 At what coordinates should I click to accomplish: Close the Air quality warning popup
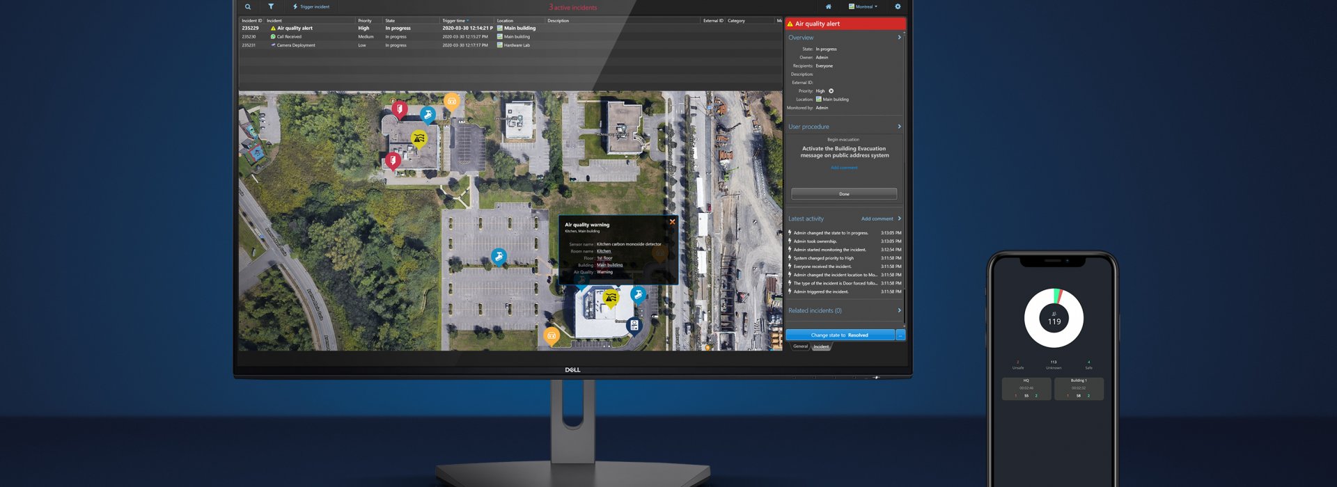(672, 222)
